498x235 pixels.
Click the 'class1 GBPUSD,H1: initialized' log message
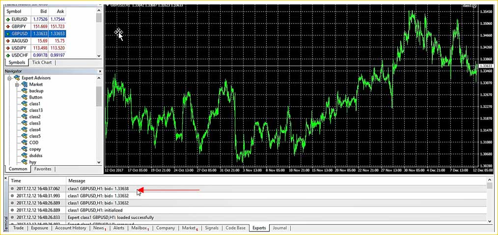[x=95, y=210]
